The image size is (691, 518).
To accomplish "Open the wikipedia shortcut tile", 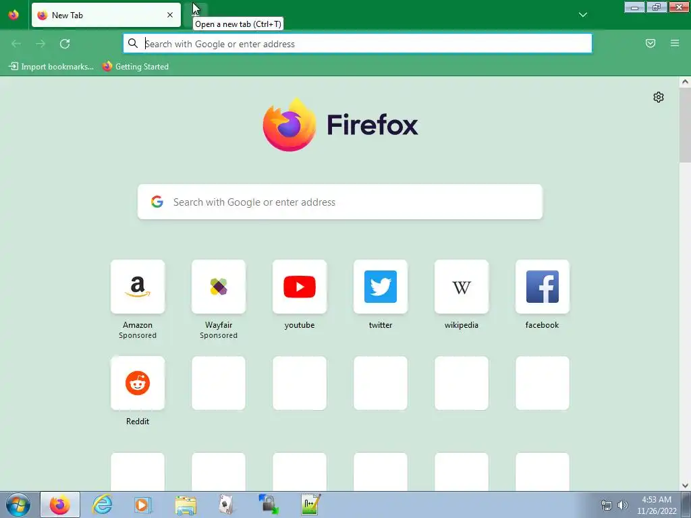I will coord(462,287).
